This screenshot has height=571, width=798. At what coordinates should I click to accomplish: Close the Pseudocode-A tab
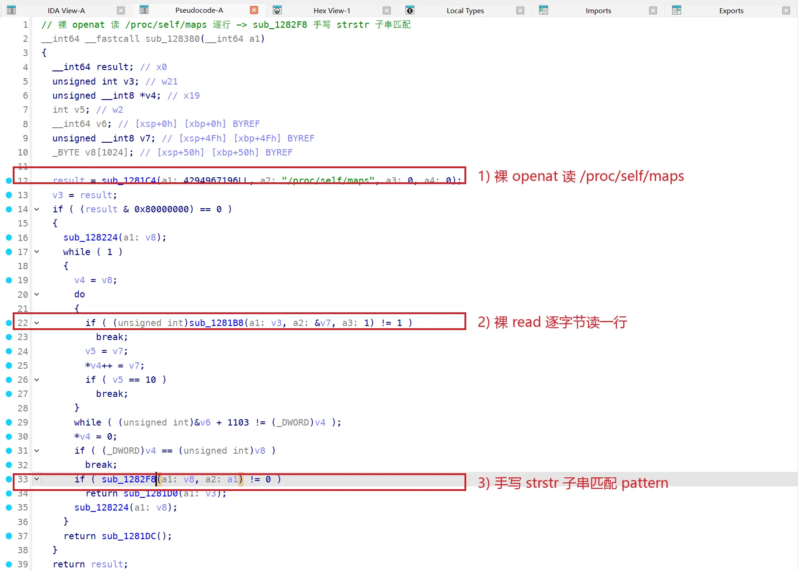tap(254, 10)
